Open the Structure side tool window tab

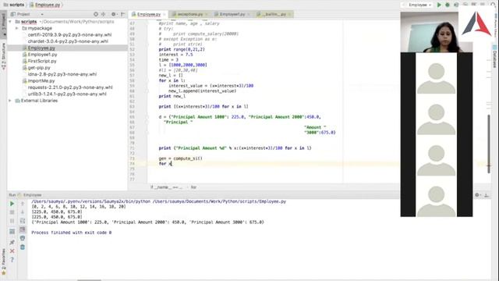click(3, 56)
